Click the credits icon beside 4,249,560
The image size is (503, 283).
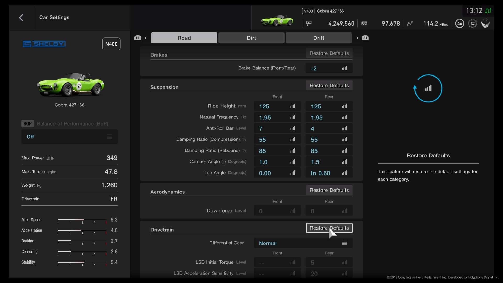309,24
